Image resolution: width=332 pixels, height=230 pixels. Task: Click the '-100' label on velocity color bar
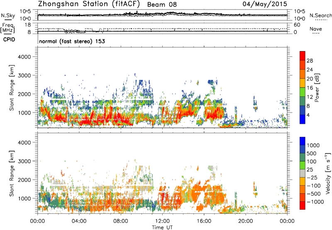pos(314,186)
